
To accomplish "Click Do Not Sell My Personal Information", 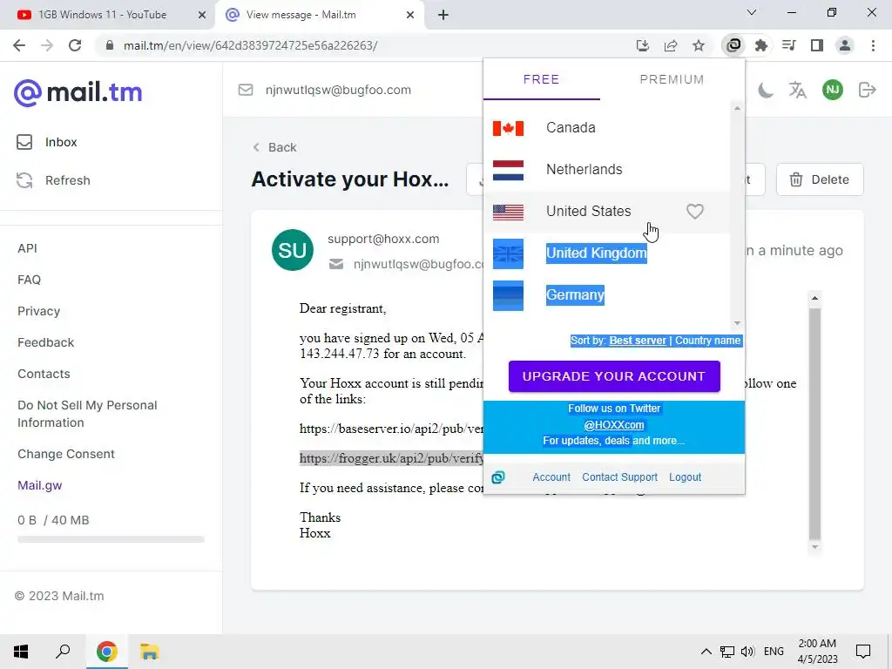I will click(87, 414).
